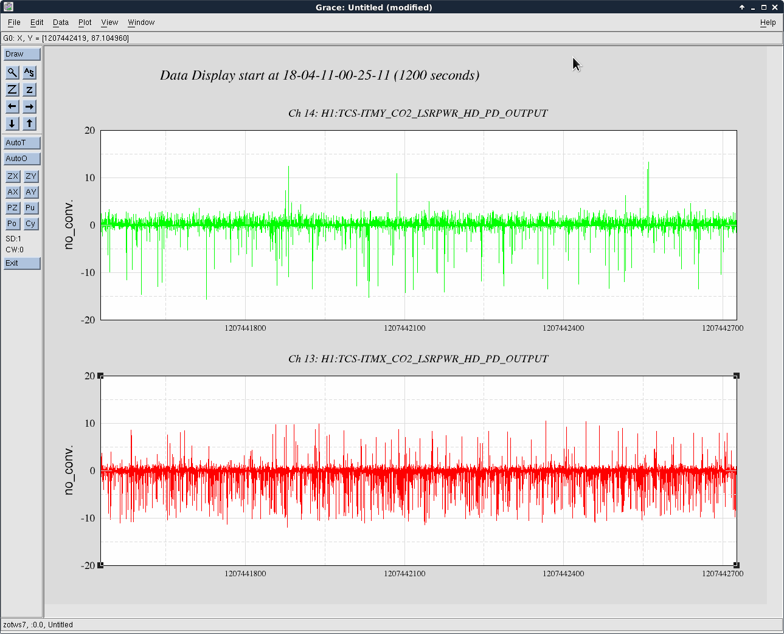This screenshot has height=634, width=784.
Task: Open the Plot menu
Action: coord(85,22)
